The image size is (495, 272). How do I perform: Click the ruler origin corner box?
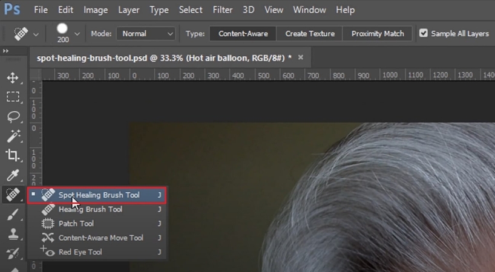tap(36, 75)
